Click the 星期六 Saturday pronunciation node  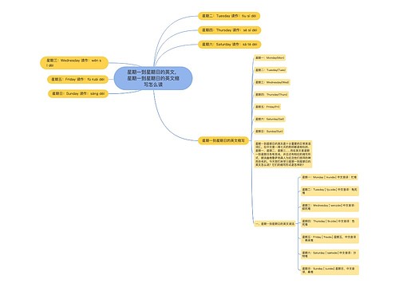pos(229,44)
